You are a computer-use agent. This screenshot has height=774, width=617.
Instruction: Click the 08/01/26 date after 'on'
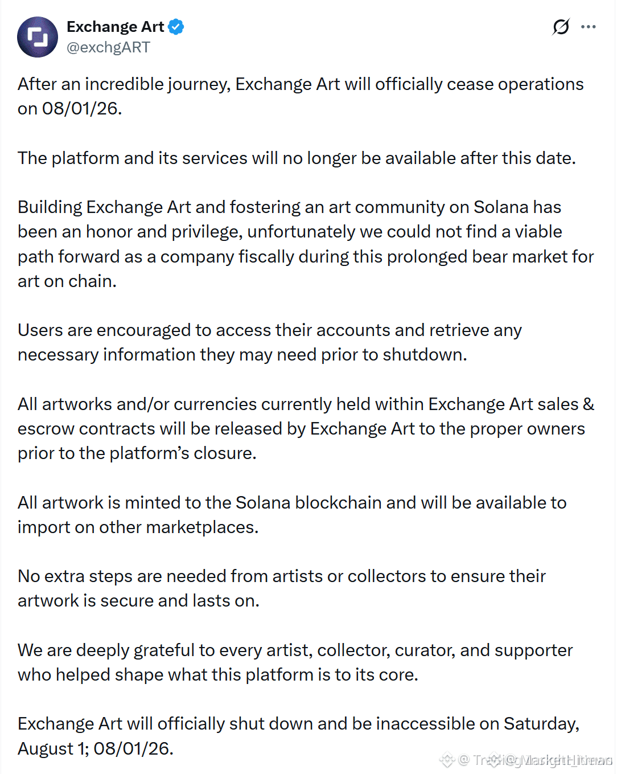(82, 109)
